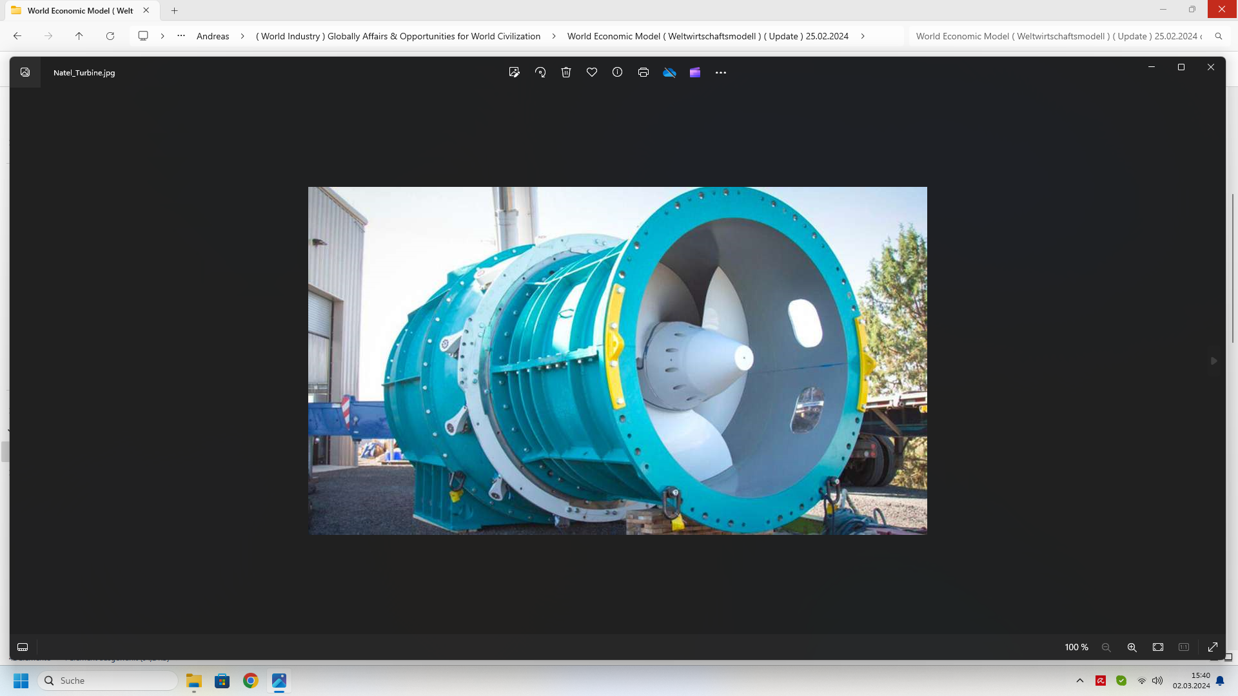The width and height of the screenshot is (1238, 696).
Task: Click the green shield tray icon
Action: pyautogui.click(x=1121, y=681)
